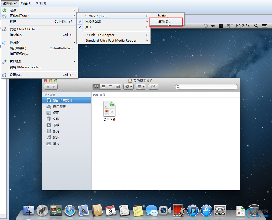Open Time Machine clock icon in menu bar

[x=206, y=26]
